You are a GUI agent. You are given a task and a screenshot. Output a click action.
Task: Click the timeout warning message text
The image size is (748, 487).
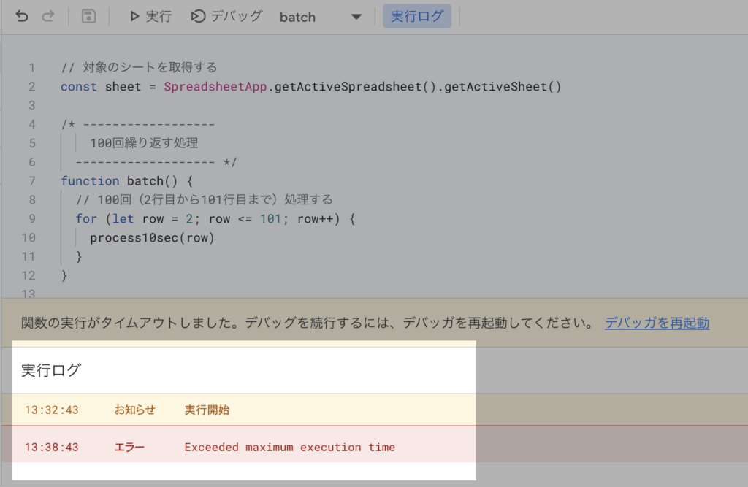pos(307,323)
